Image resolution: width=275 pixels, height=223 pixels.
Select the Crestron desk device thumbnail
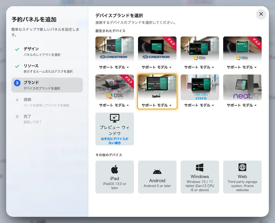pos(157,49)
